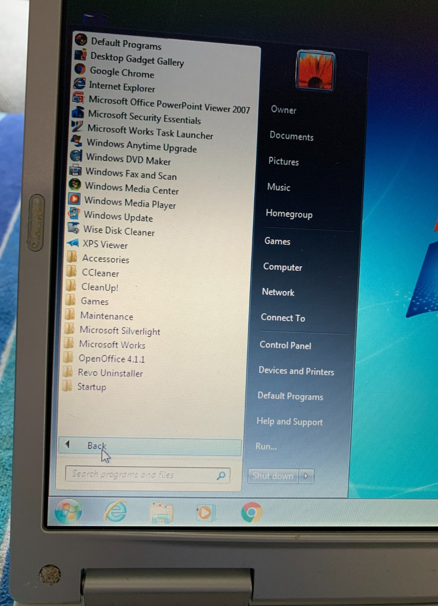Open the Owner user folder

click(283, 110)
